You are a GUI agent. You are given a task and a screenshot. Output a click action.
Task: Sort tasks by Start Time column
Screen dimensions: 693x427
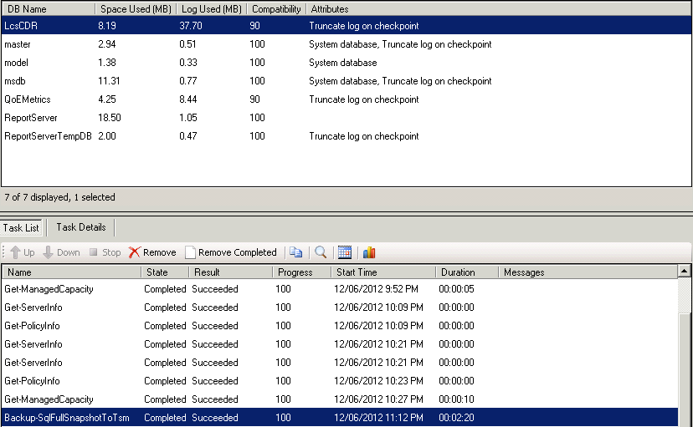click(382, 272)
